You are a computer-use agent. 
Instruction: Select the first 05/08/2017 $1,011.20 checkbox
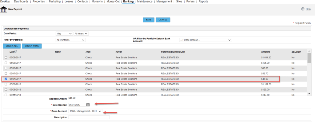6,57
